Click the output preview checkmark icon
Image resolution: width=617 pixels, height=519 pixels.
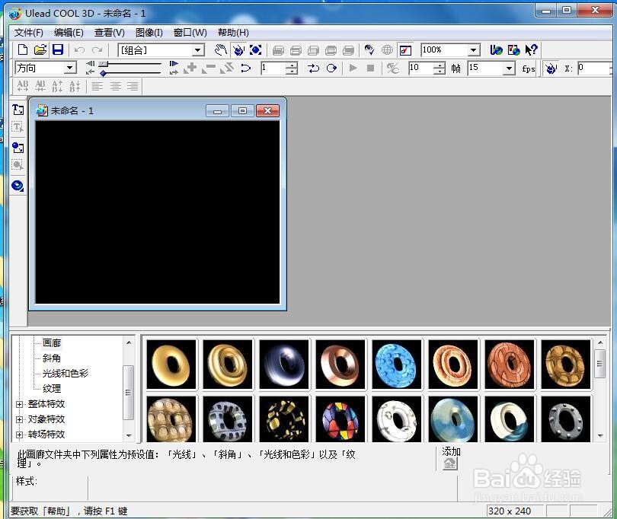(x=405, y=50)
